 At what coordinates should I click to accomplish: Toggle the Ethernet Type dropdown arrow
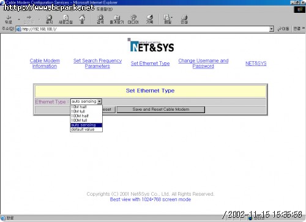point(99,102)
